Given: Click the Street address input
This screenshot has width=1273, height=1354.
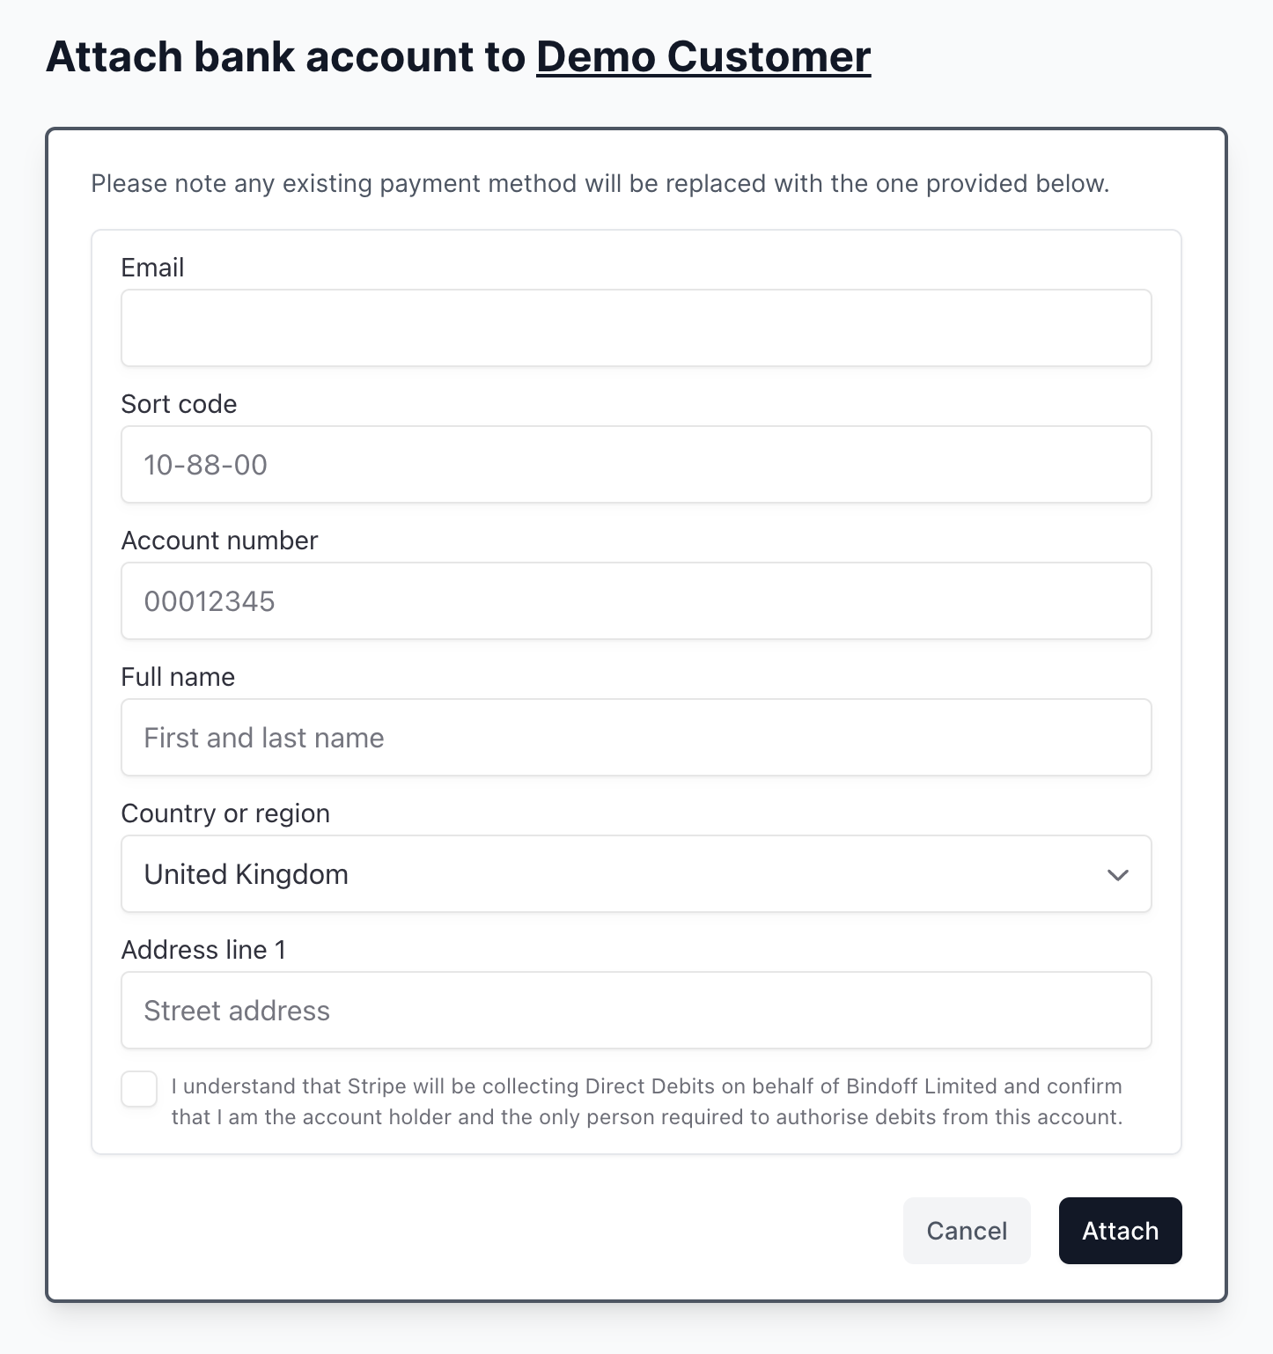Looking at the screenshot, I should pos(636,1010).
